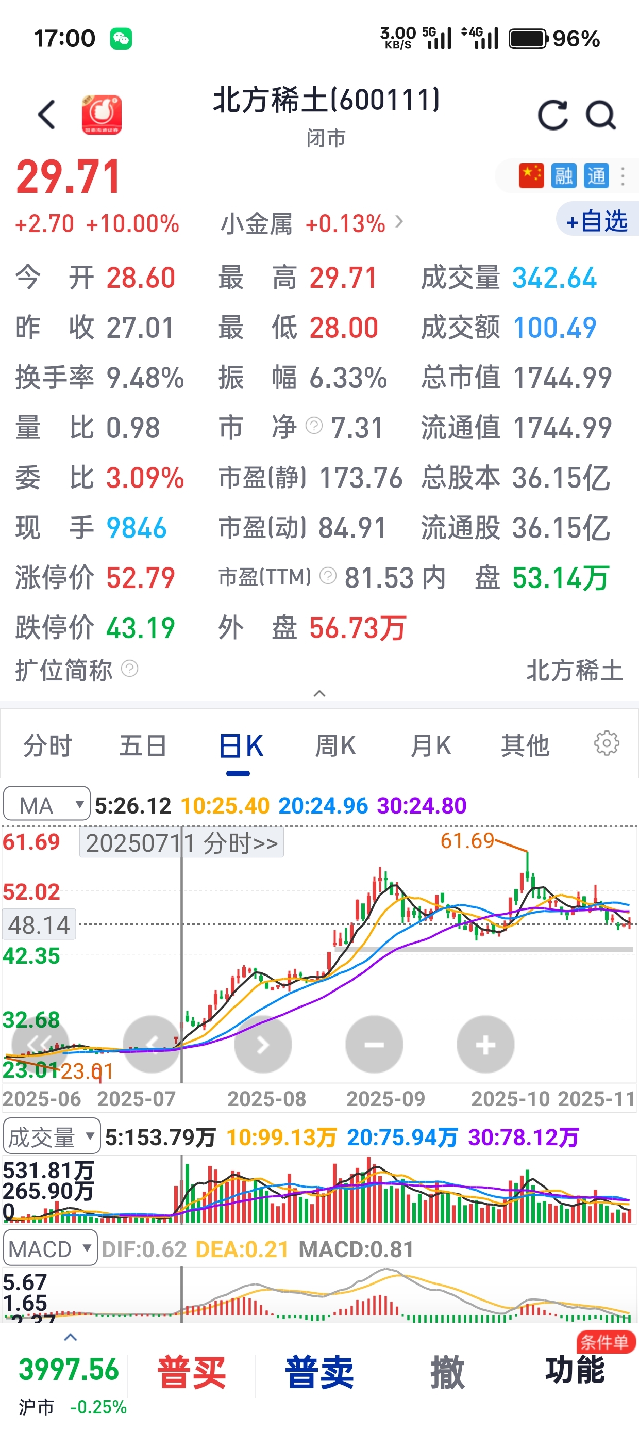Go back using the left arrow

coord(46,115)
